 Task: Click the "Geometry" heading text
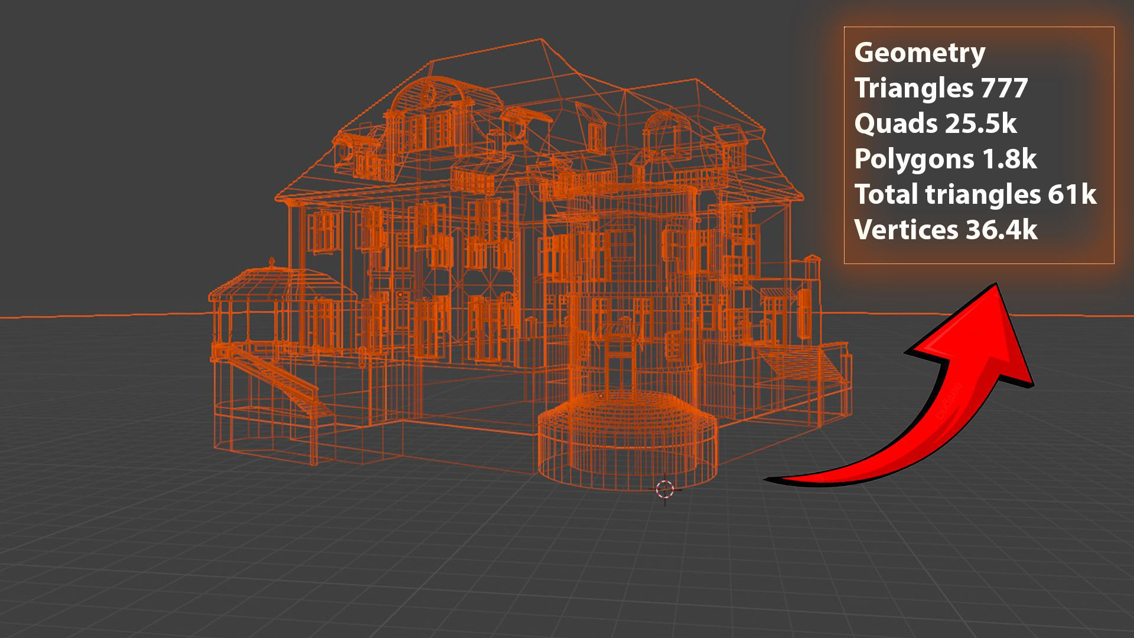[920, 53]
